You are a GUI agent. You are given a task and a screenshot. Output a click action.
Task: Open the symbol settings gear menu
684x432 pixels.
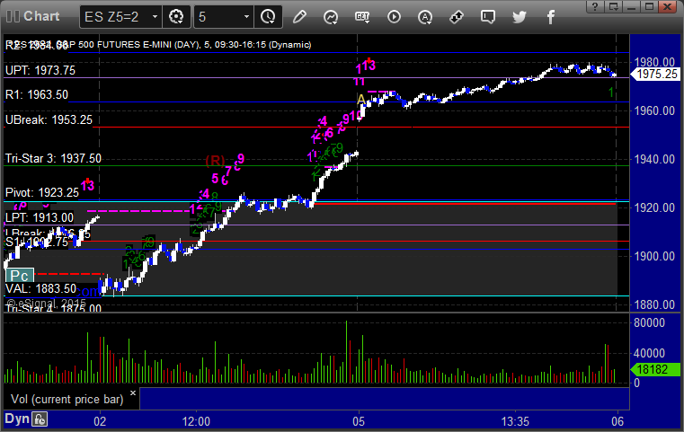176,17
